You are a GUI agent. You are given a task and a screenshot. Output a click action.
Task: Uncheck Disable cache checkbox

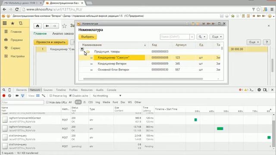(70, 96)
